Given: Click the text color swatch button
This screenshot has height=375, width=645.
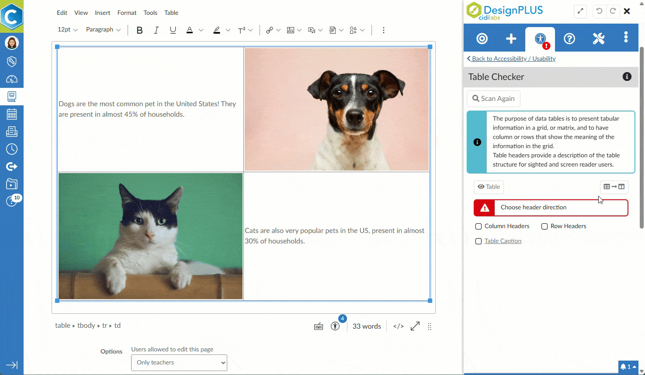Looking at the screenshot, I should 190,30.
